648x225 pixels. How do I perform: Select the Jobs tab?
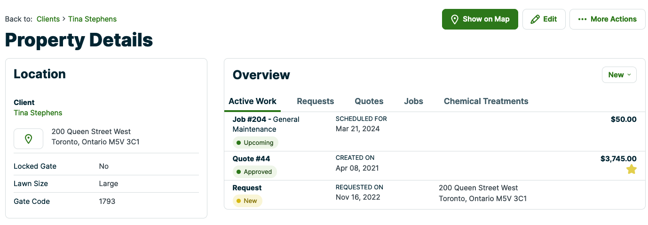tap(413, 101)
